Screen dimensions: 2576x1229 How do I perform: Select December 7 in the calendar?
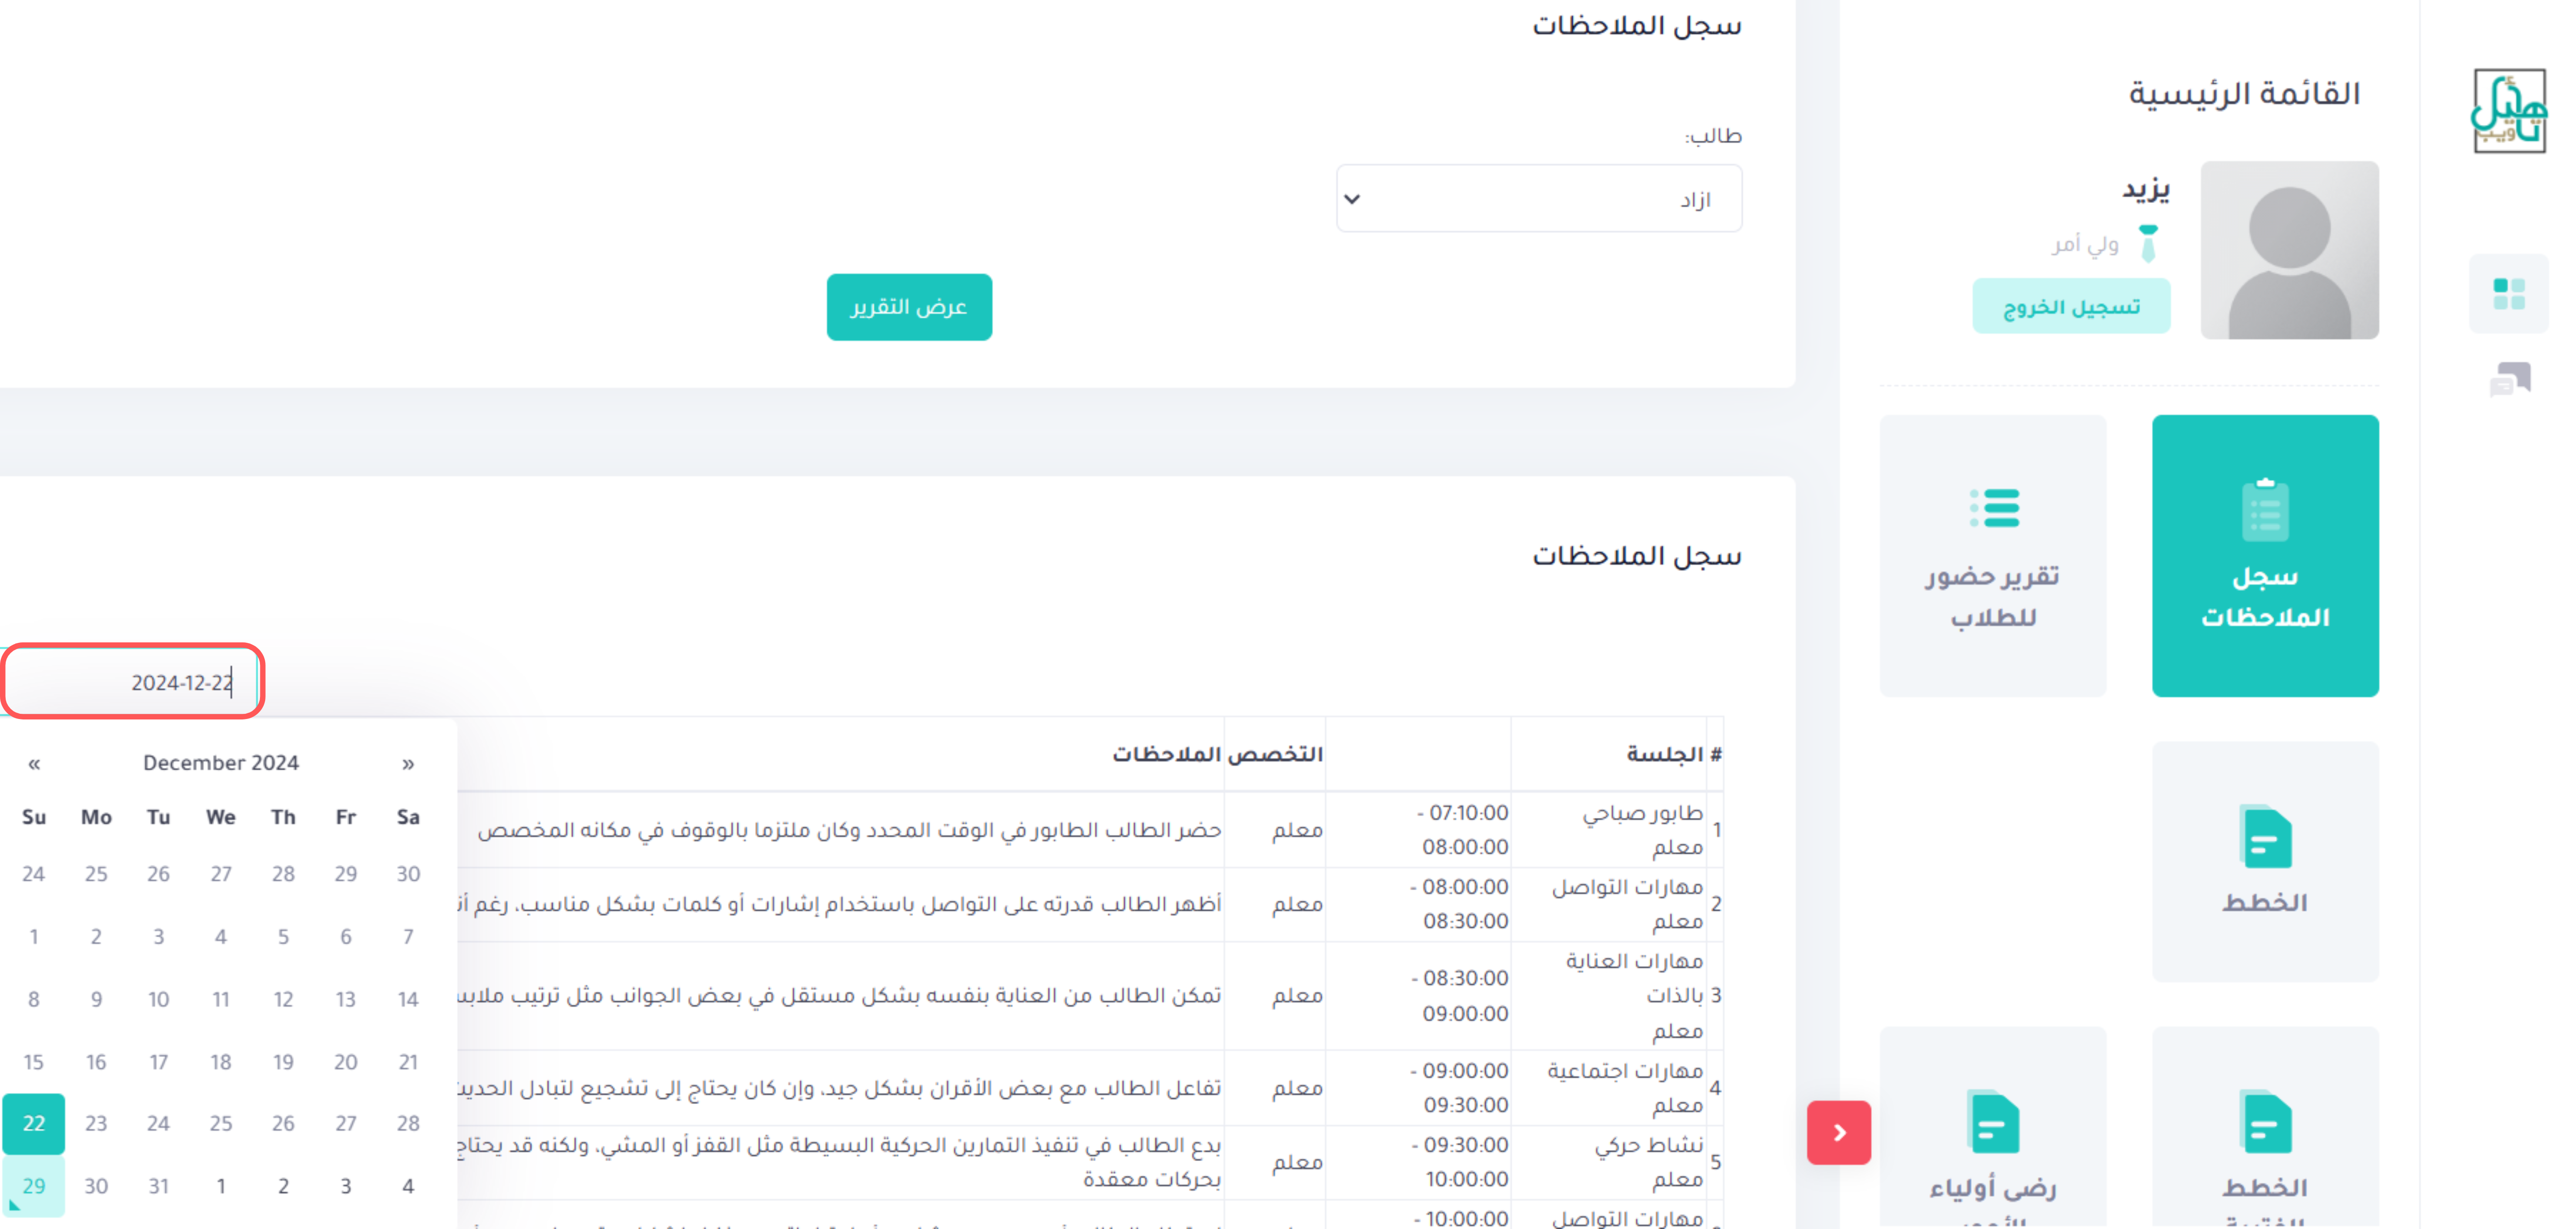408,937
